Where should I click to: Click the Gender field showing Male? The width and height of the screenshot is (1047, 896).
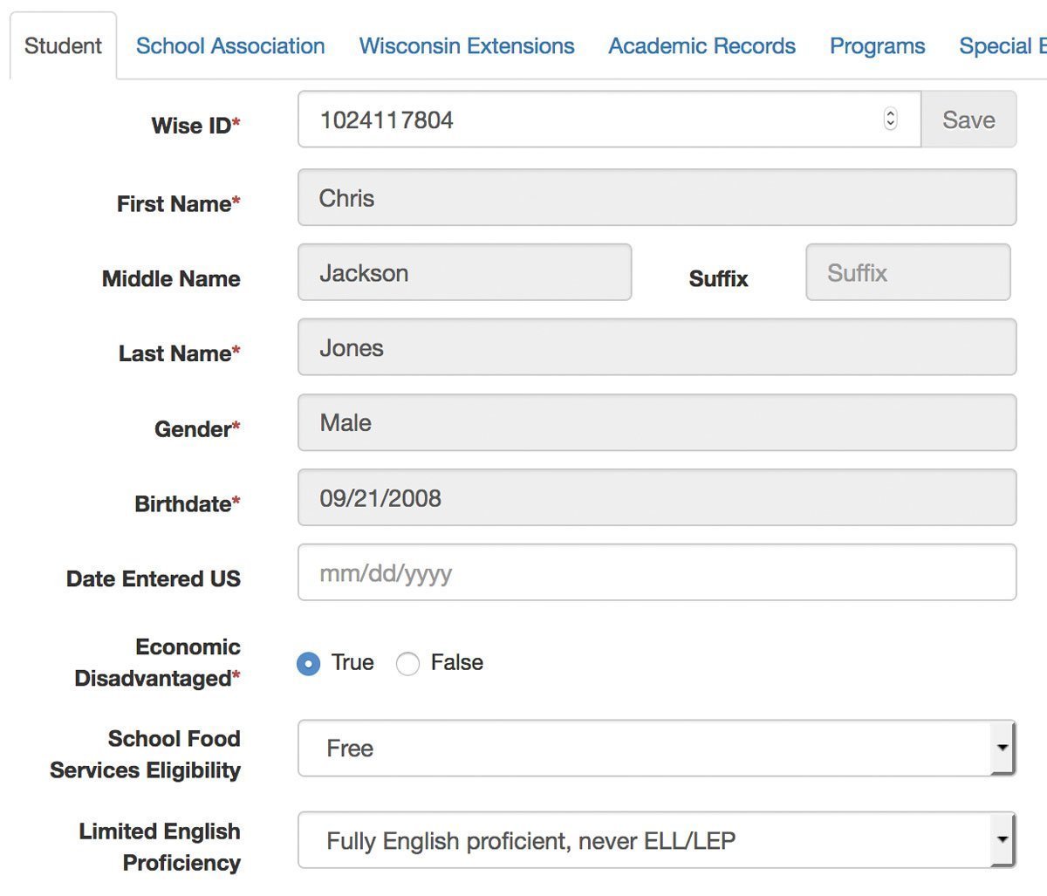(657, 423)
